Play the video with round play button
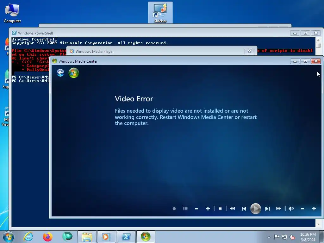The height and width of the screenshot is (243, 324). click(x=256, y=209)
